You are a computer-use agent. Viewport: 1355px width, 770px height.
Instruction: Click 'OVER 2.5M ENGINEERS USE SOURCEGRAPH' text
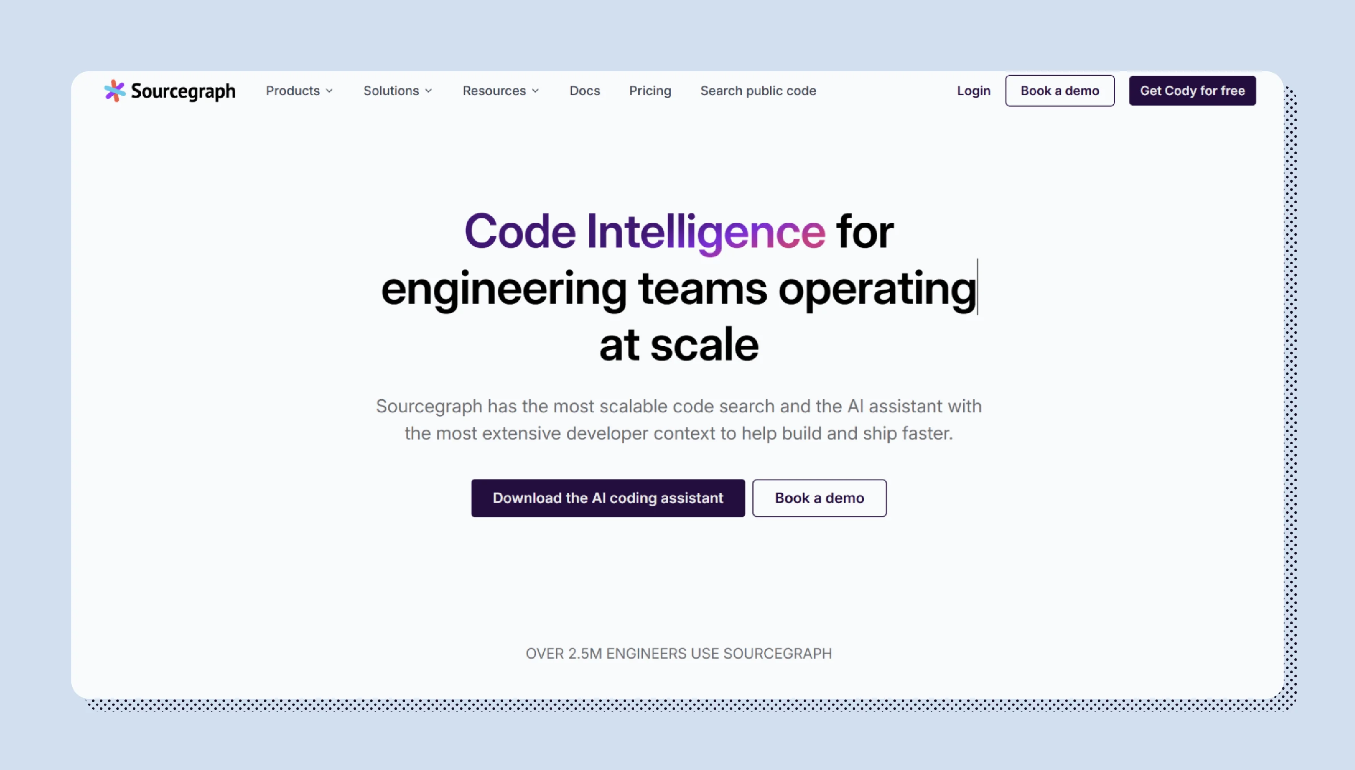pos(678,654)
